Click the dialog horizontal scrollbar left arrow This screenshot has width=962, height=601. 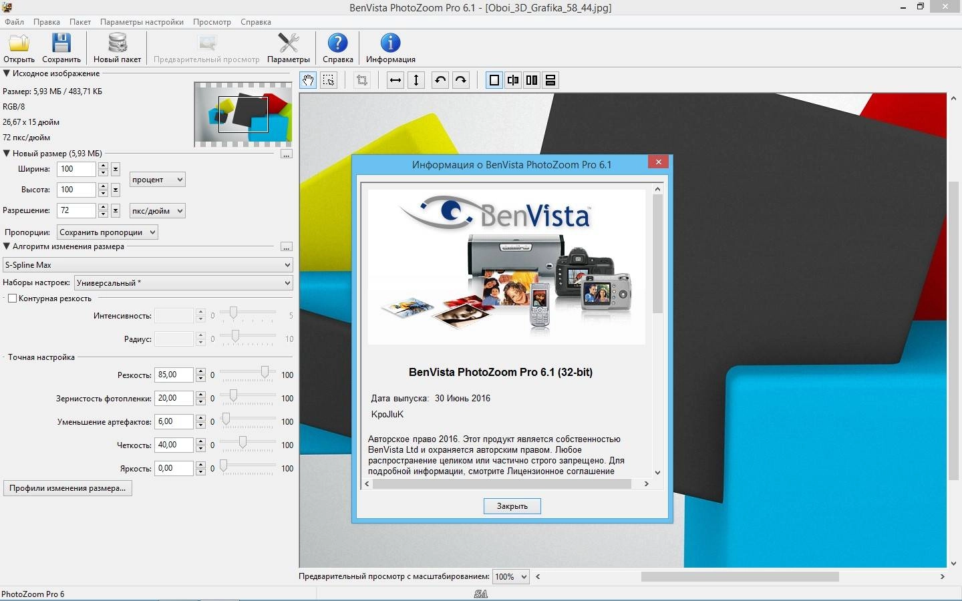(367, 483)
